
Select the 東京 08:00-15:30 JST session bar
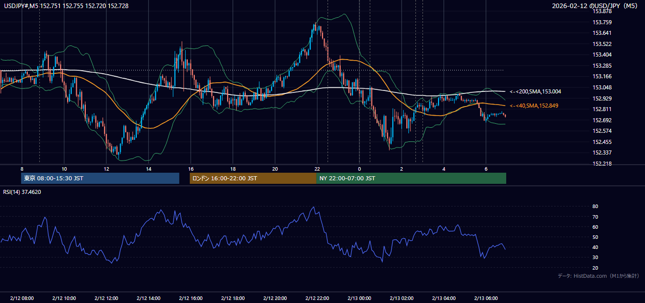[100, 178]
